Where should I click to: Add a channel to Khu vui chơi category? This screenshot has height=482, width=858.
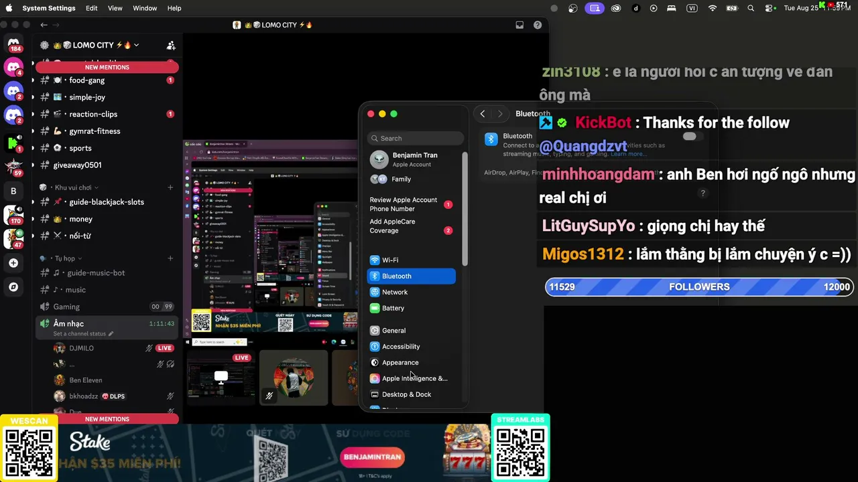(x=170, y=187)
